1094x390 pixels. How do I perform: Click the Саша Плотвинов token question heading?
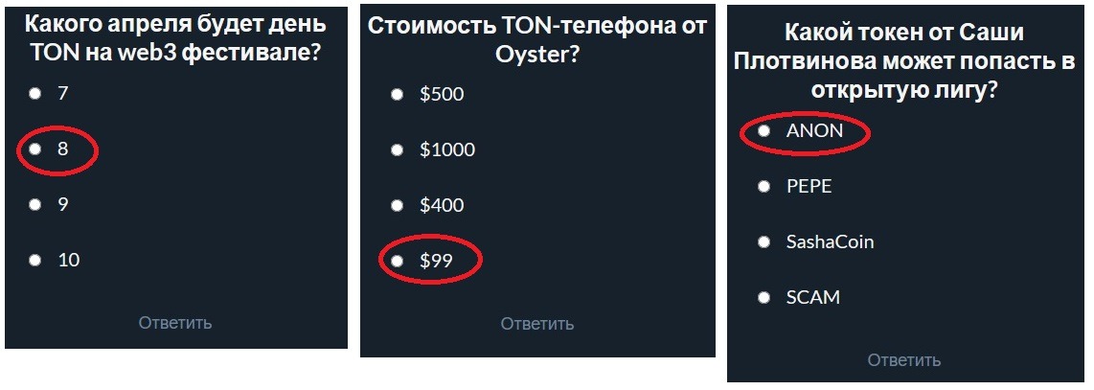point(903,61)
